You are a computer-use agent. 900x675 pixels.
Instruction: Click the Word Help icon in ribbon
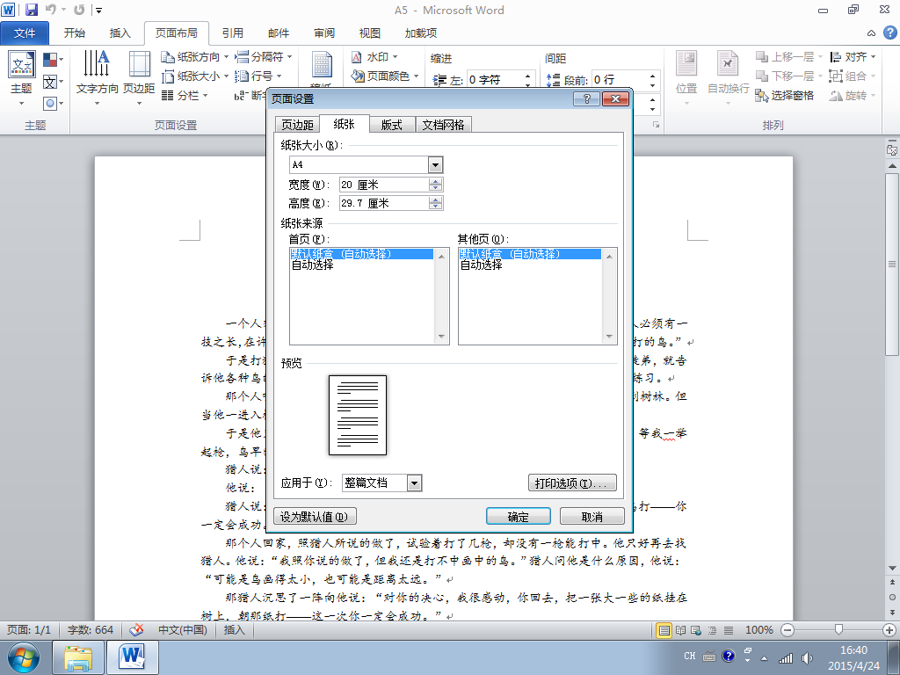coord(889,33)
